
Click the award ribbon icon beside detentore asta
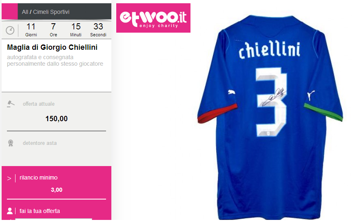click(11, 143)
